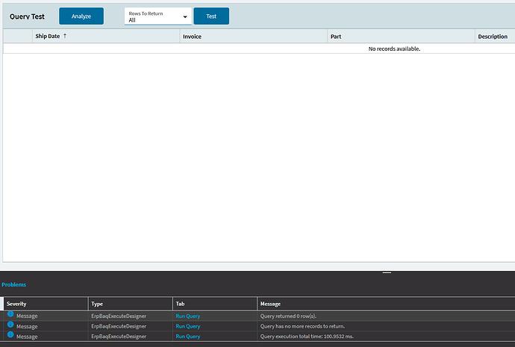Open the Problems panel tab
This screenshot has height=347, width=515.
tap(13, 284)
